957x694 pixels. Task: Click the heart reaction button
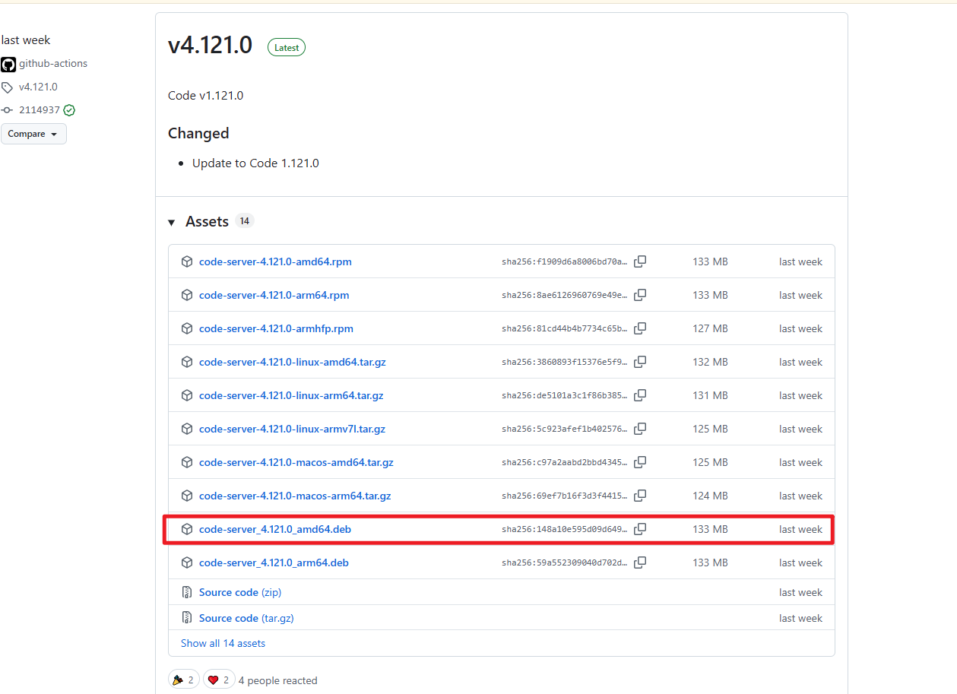[x=219, y=680]
